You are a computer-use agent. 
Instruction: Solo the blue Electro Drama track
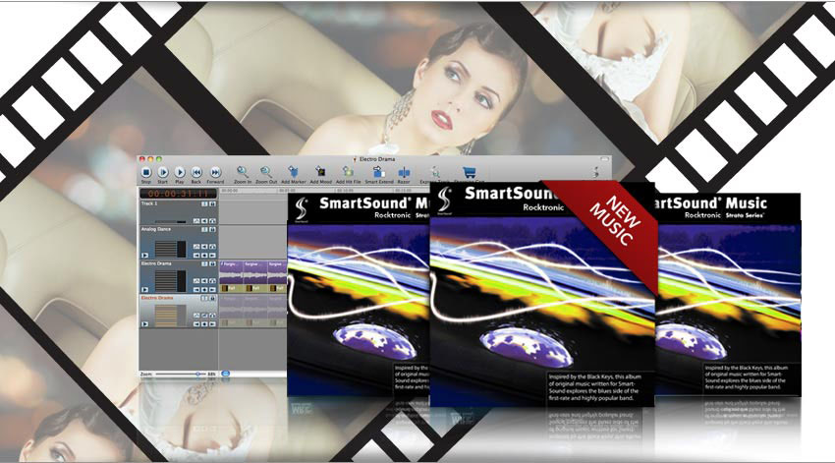(212, 281)
